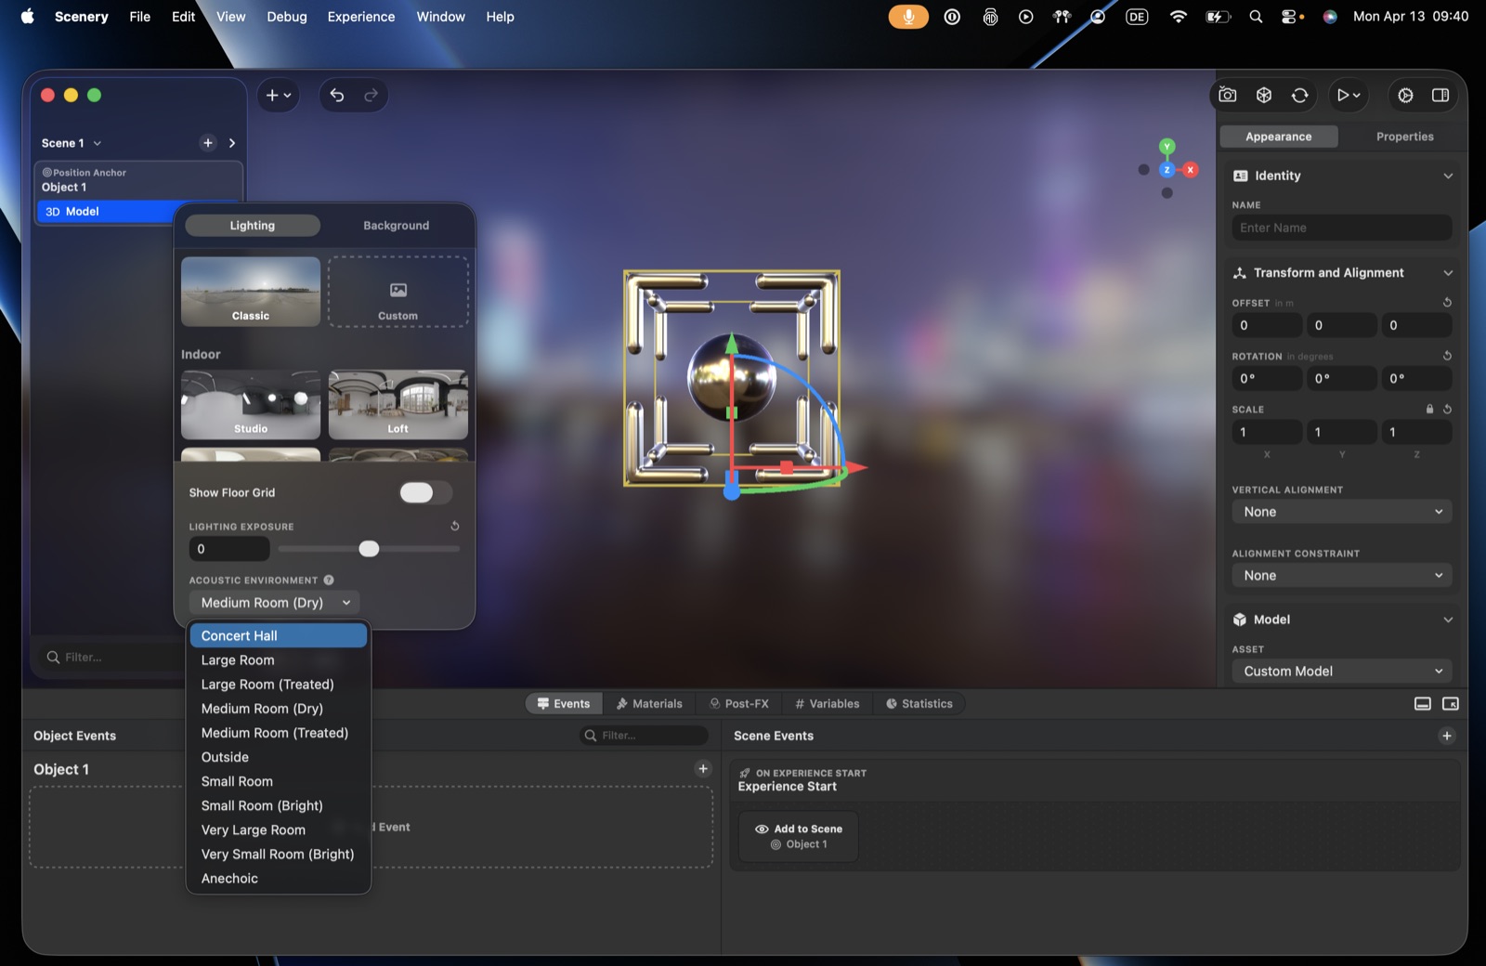Open the Materials tab

pos(649,704)
